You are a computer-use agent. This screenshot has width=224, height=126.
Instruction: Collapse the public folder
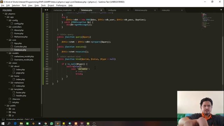tap(5, 106)
